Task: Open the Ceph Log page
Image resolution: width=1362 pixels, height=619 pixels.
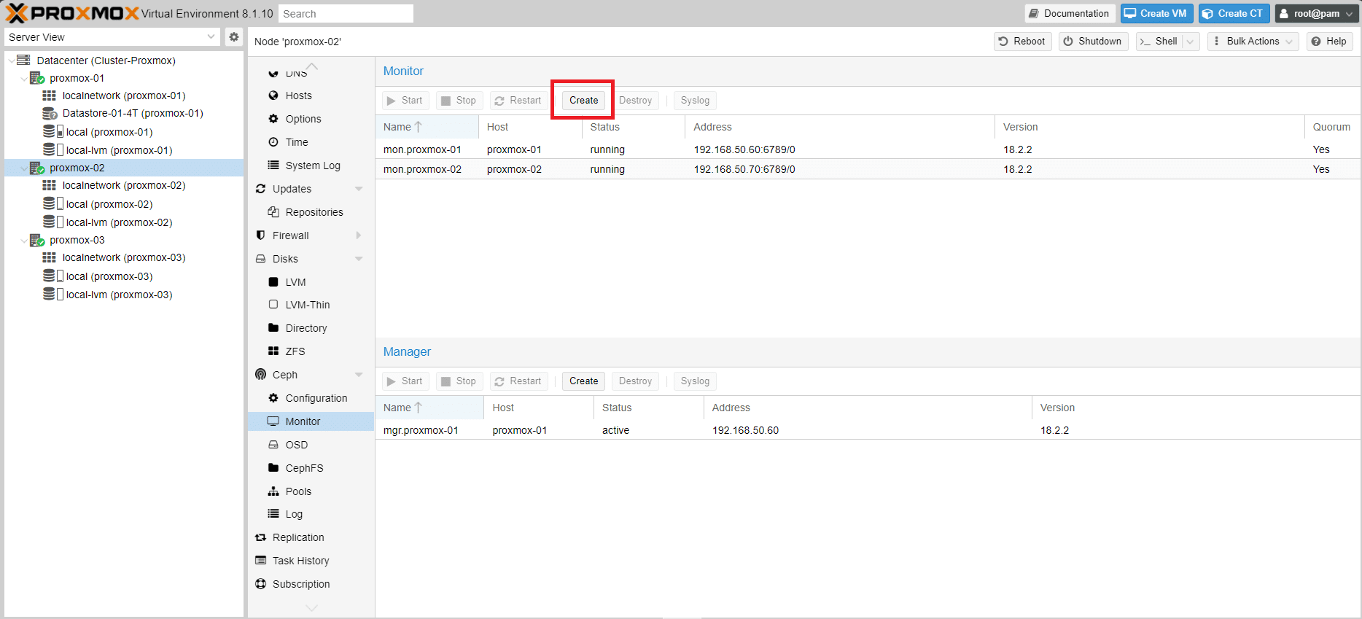Action: click(x=311, y=514)
